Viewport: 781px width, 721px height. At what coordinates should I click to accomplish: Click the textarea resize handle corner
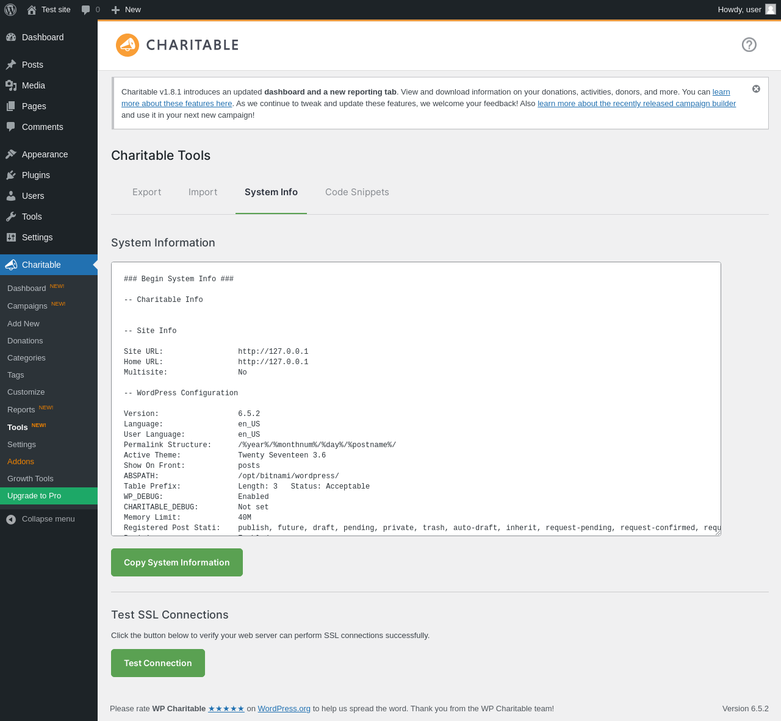718,533
